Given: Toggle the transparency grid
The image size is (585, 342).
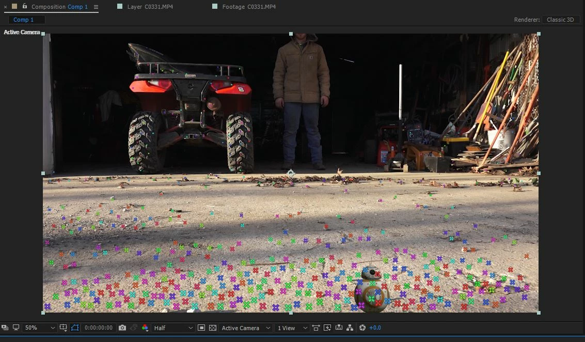Looking at the screenshot, I should [x=213, y=328].
